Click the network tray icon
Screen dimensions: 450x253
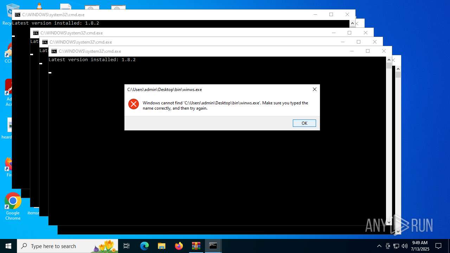coord(396,246)
